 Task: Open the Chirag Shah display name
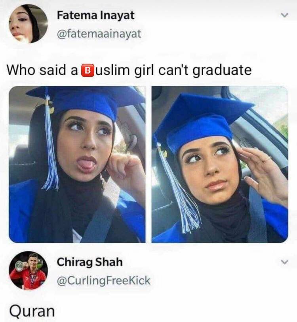pos(89,262)
